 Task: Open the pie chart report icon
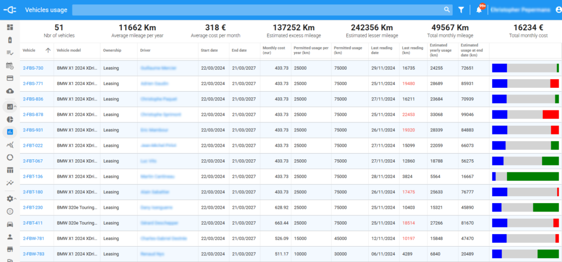pos(9,119)
